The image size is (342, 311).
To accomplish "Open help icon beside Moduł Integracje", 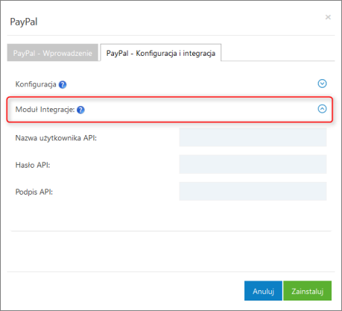I will point(80,110).
